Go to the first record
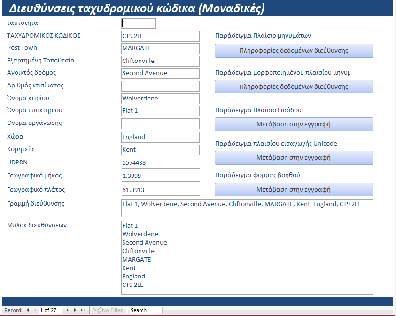 tap(27, 310)
